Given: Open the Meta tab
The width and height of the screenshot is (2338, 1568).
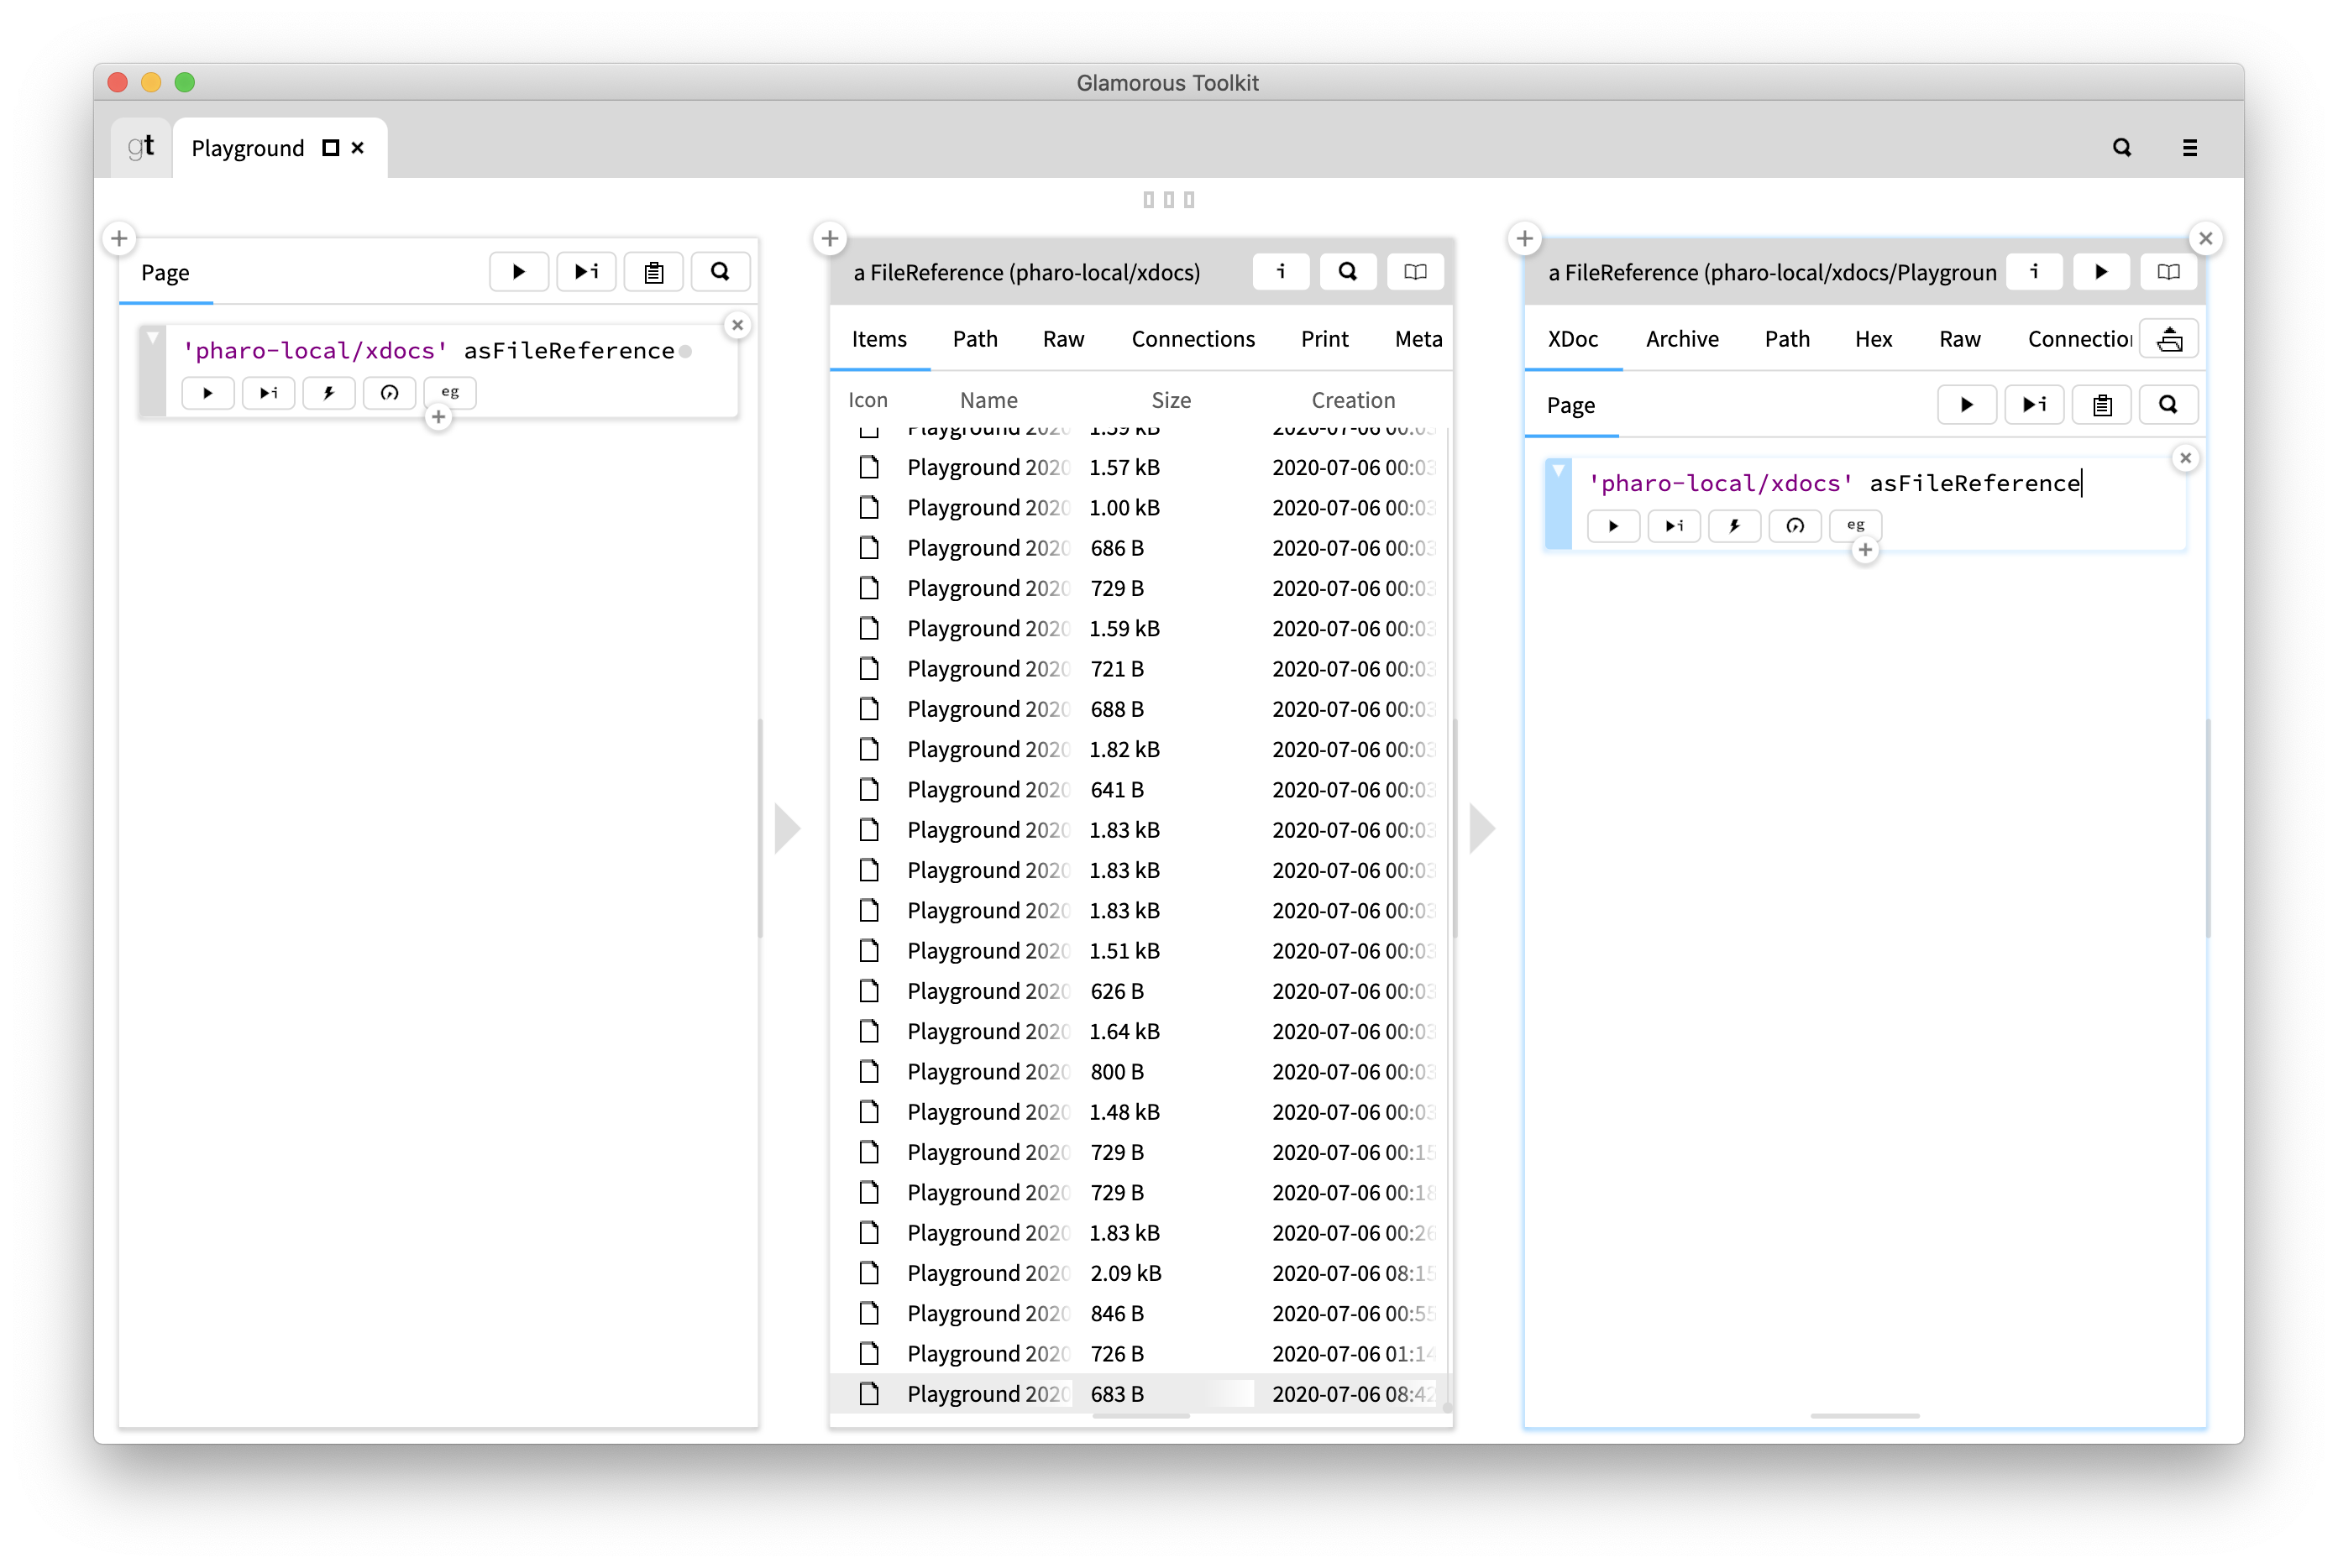Looking at the screenshot, I should coord(1418,340).
